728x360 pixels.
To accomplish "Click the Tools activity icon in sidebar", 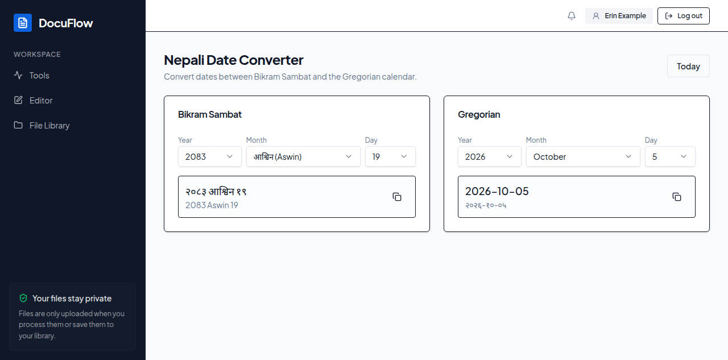I will [x=18, y=75].
